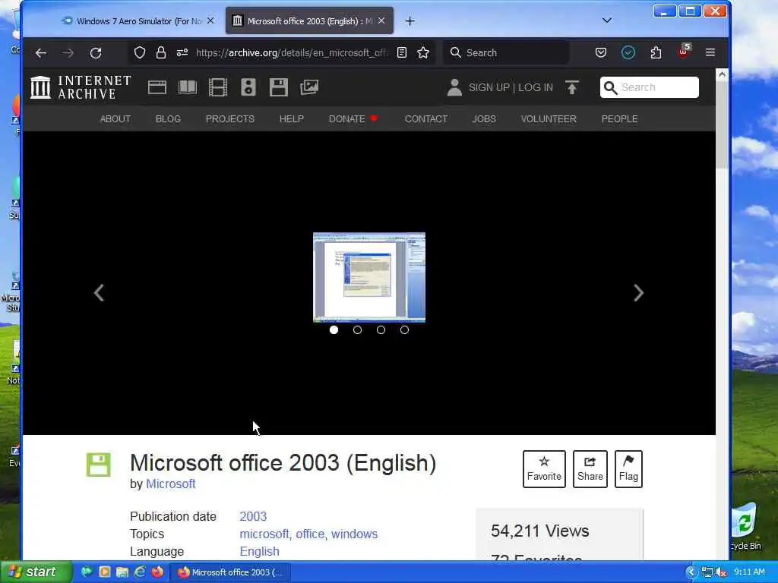Open the Video film strip icon
The width and height of the screenshot is (778, 583).
218,87
